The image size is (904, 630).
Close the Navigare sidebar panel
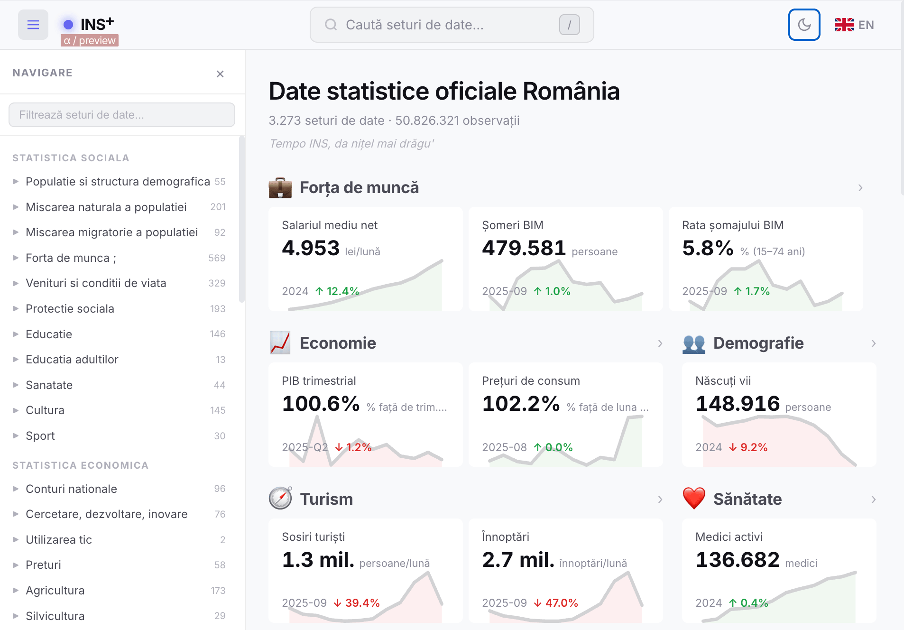220,74
